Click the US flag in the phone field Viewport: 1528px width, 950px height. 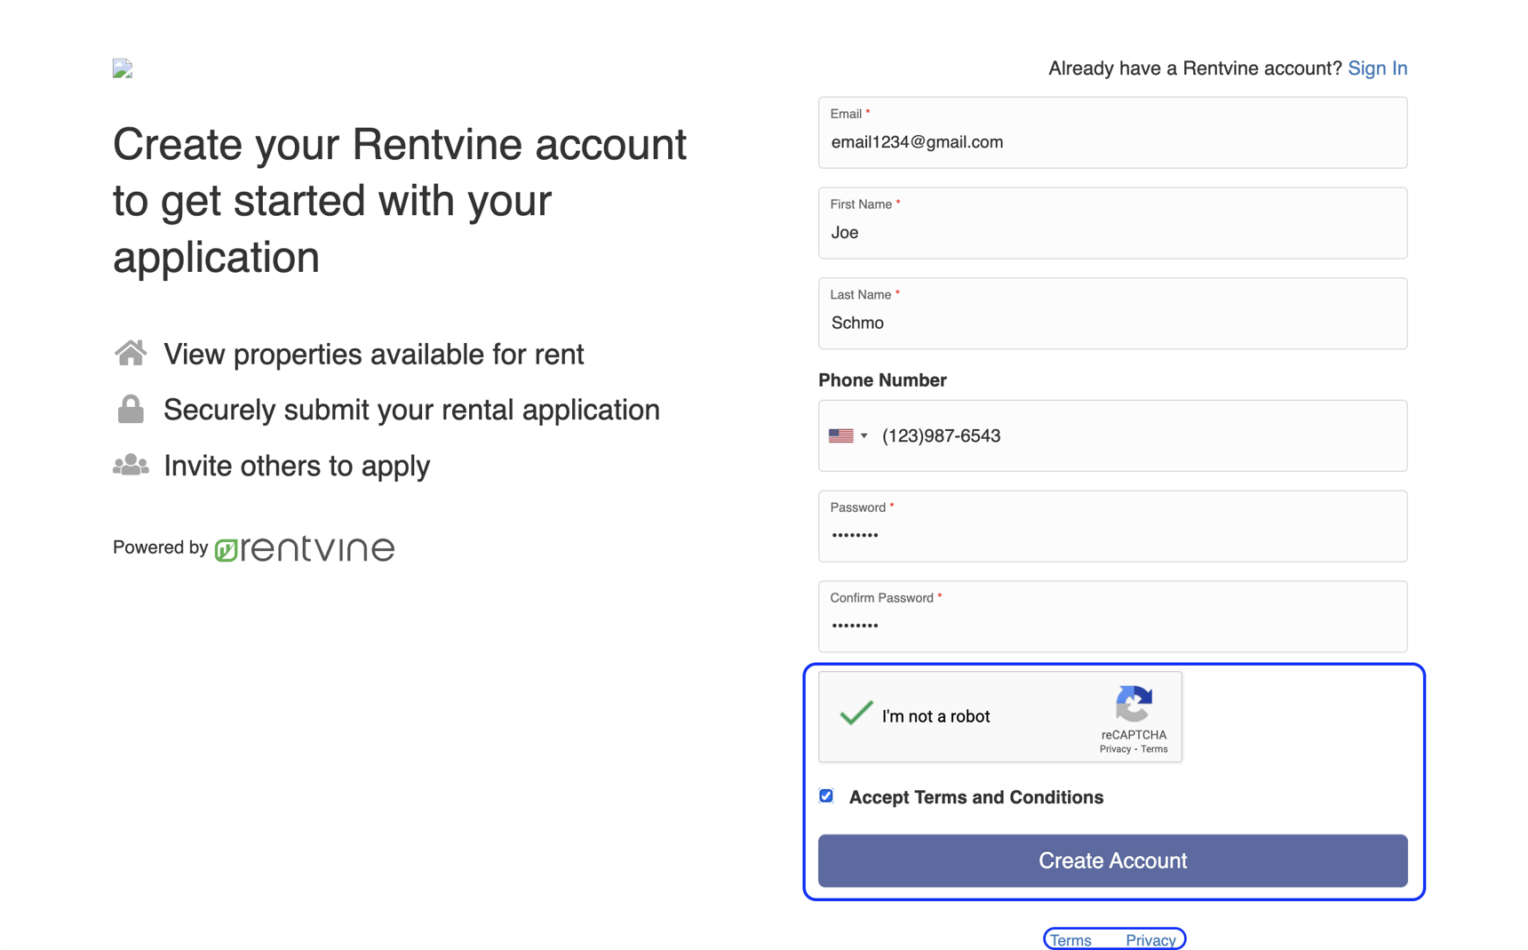pos(842,435)
